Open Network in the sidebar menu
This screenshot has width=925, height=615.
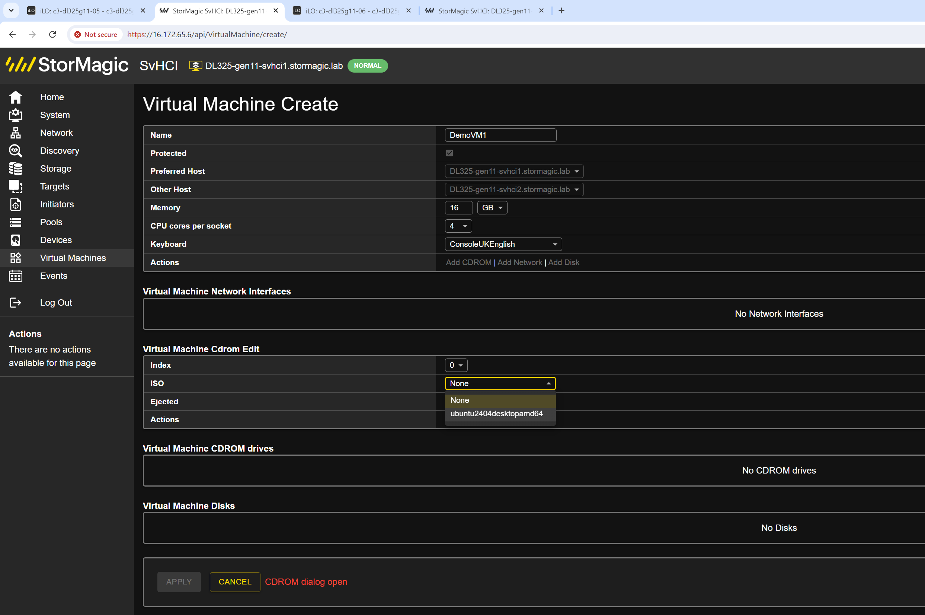(x=57, y=133)
